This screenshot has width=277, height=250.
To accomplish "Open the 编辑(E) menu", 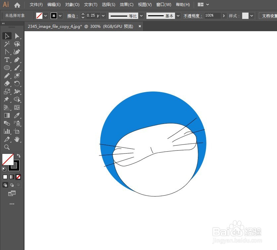I will (54, 5).
